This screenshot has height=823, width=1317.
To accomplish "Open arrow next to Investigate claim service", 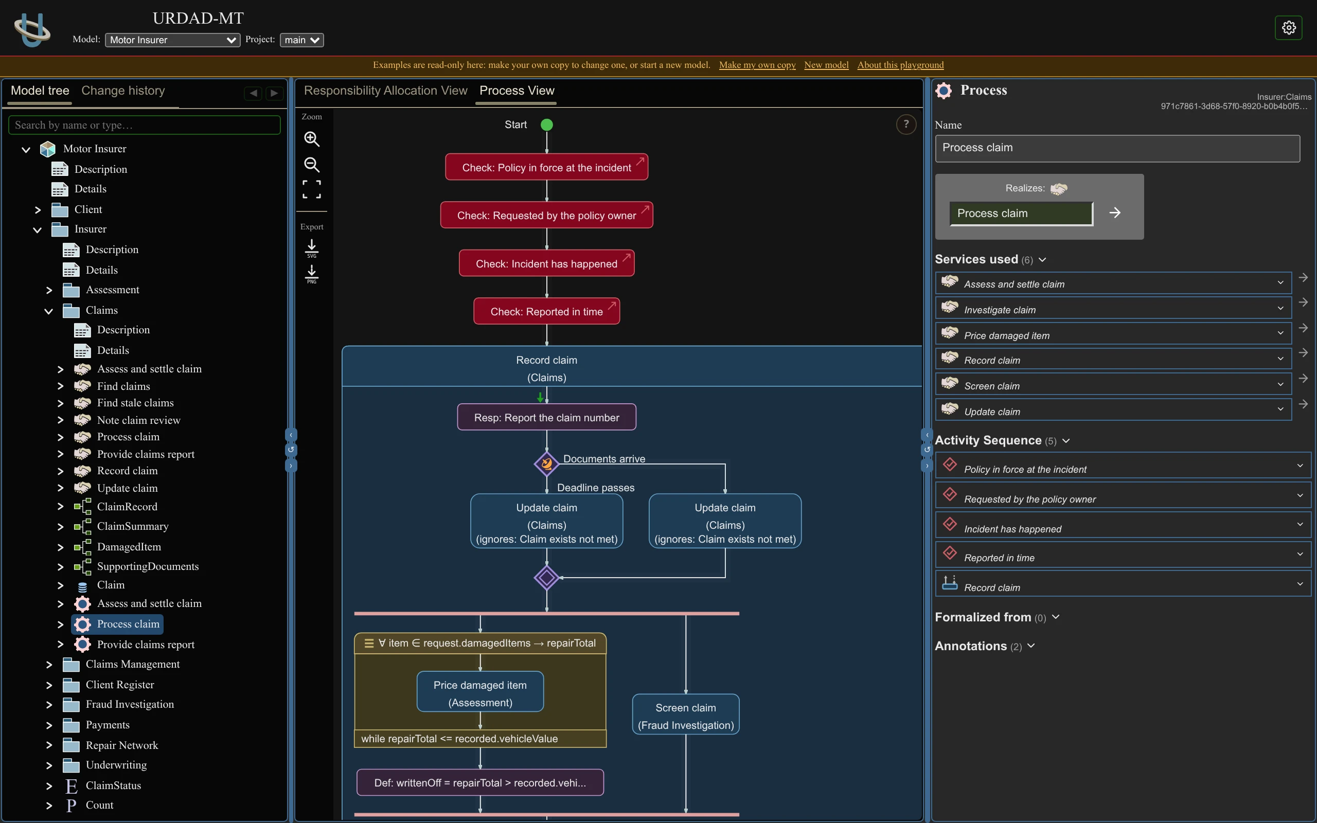I will [x=1303, y=302].
